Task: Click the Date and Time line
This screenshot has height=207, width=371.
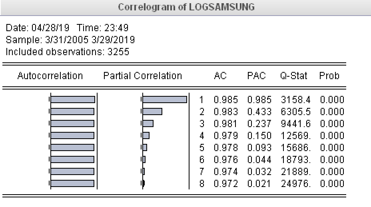Action: [x=67, y=28]
